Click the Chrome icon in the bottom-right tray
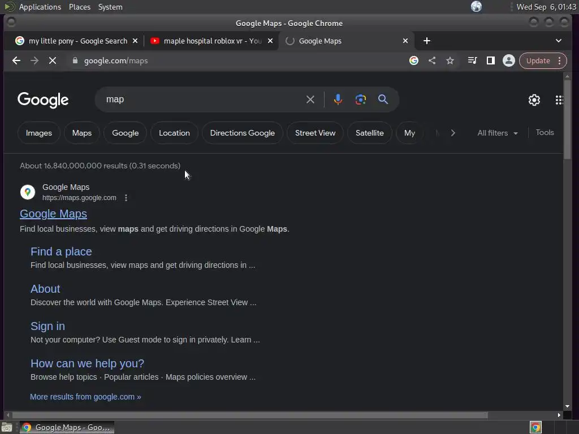The height and width of the screenshot is (434, 579). pyautogui.click(x=535, y=427)
